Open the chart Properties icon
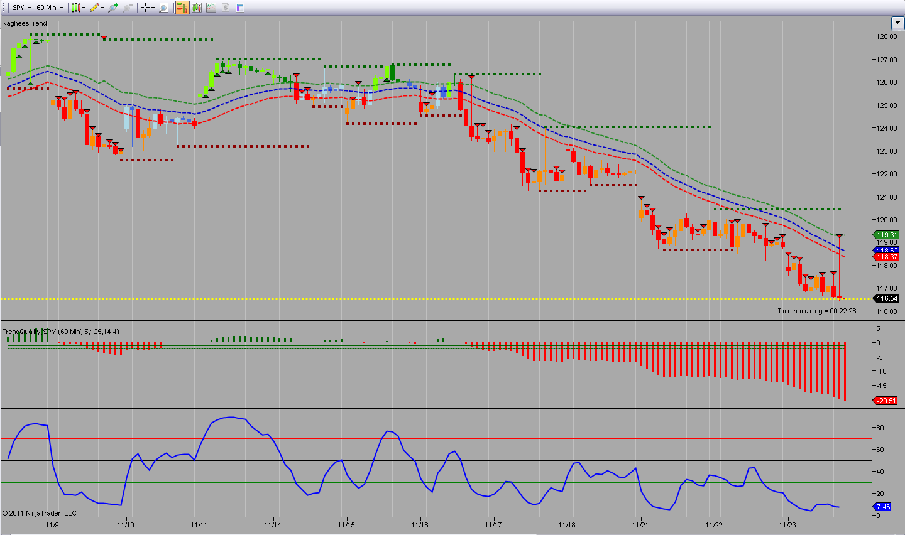The image size is (905, 535). [240, 8]
